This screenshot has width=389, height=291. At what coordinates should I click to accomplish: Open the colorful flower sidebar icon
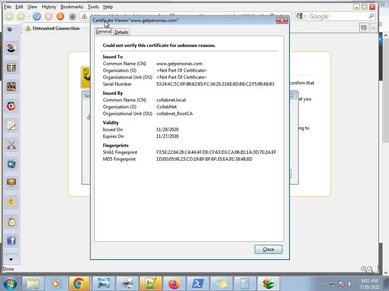(x=11, y=106)
